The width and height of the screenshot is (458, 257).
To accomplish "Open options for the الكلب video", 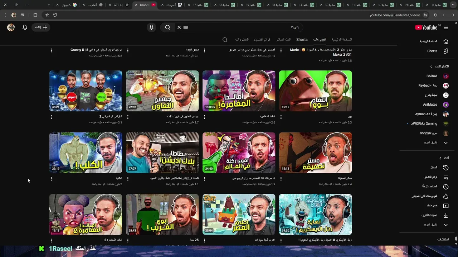I will [51, 178].
